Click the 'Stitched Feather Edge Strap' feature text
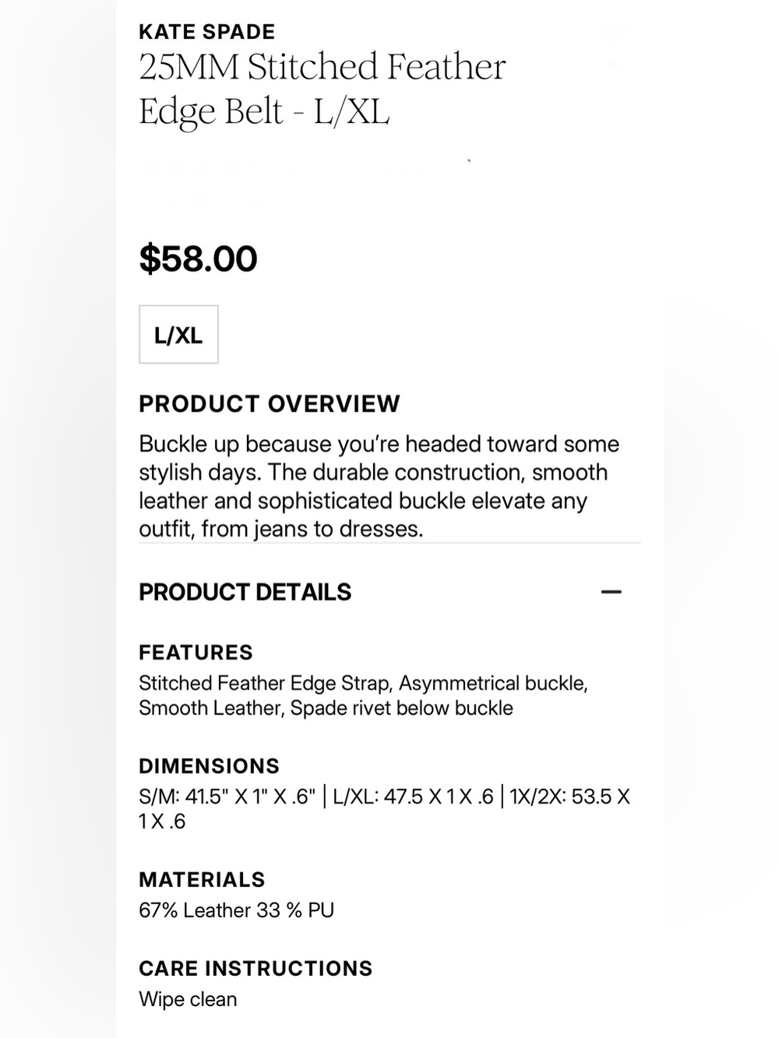779x1038 pixels. tap(263, 683)
